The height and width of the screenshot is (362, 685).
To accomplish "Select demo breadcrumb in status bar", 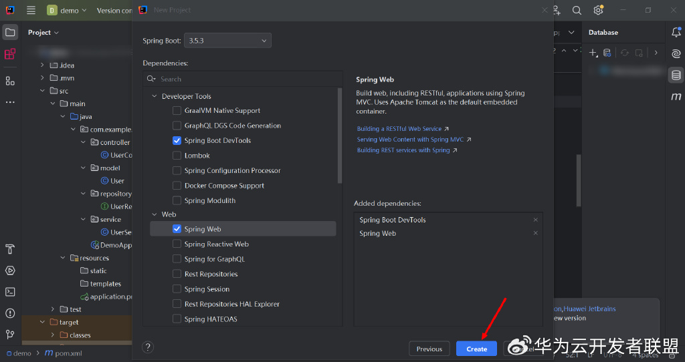I will [x=19, y=353].
